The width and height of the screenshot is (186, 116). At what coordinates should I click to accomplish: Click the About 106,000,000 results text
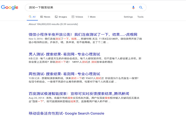pos(53,24)
